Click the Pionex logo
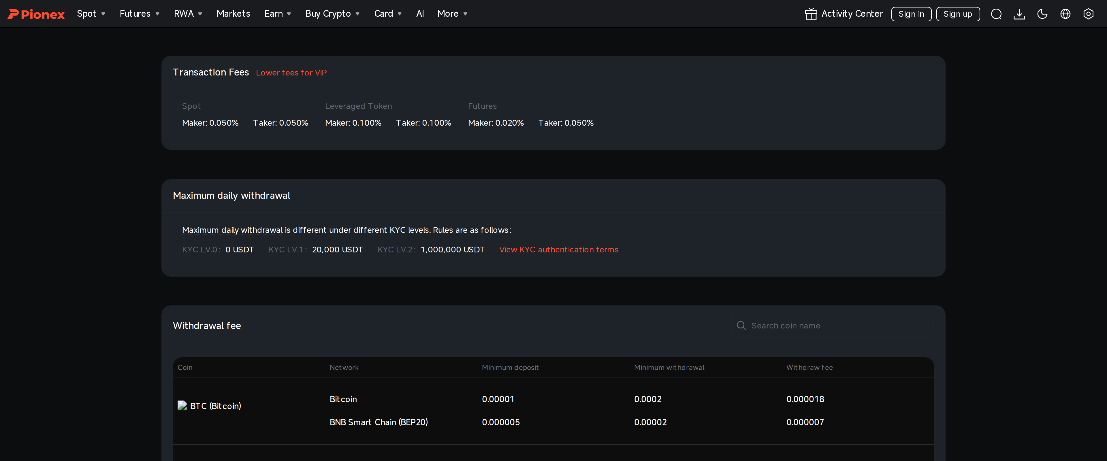 [x=36, y=14]
